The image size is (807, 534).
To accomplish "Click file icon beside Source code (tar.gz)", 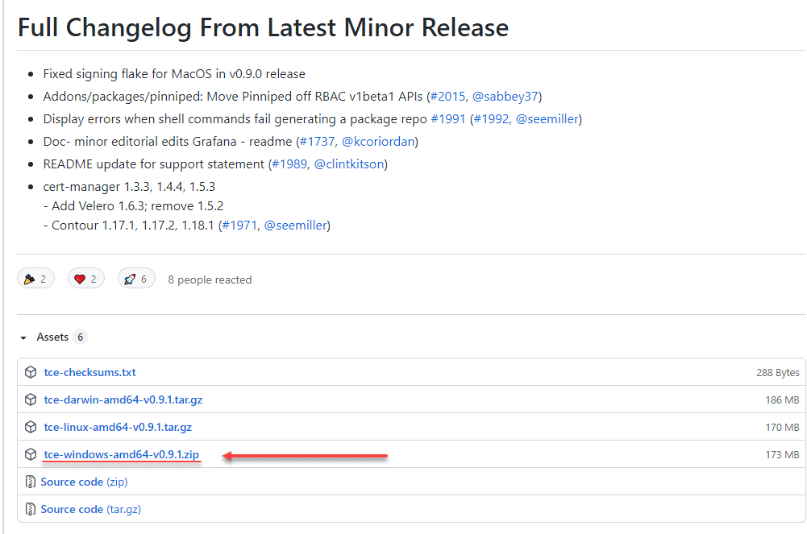I will click(x=31, y=509).
